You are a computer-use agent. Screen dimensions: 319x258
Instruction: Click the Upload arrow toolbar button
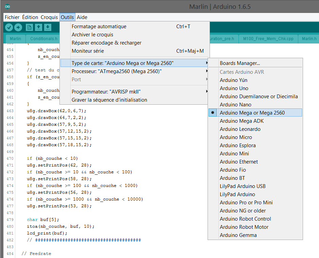tap(18, 28)
